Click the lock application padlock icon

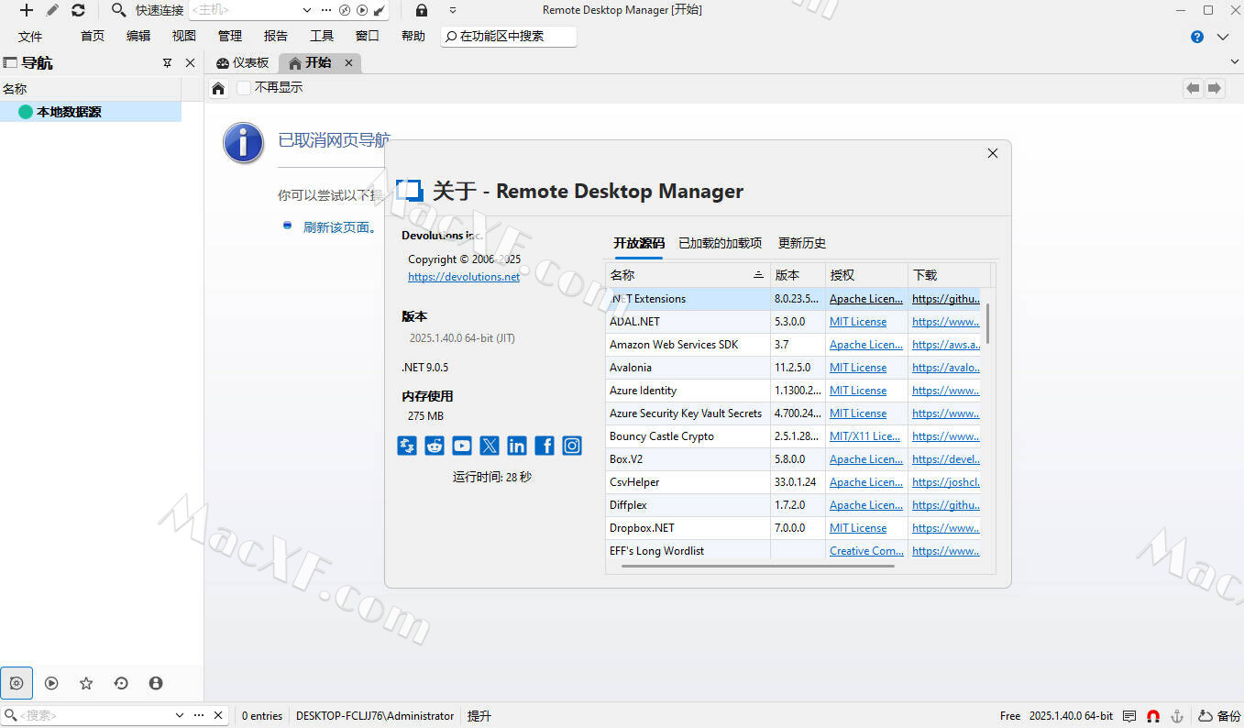pyautogui.click(x=421, y=10)
